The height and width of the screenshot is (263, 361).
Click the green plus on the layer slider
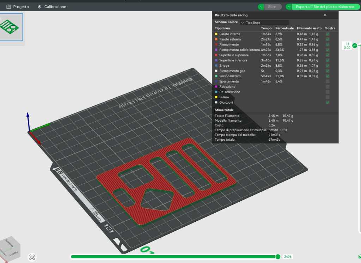355,45
